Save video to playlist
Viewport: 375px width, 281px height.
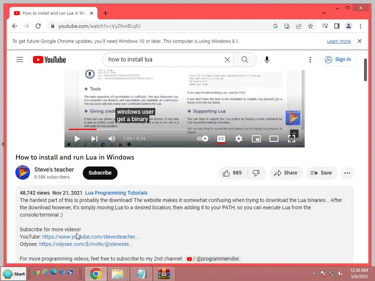(x=321, y=173)
